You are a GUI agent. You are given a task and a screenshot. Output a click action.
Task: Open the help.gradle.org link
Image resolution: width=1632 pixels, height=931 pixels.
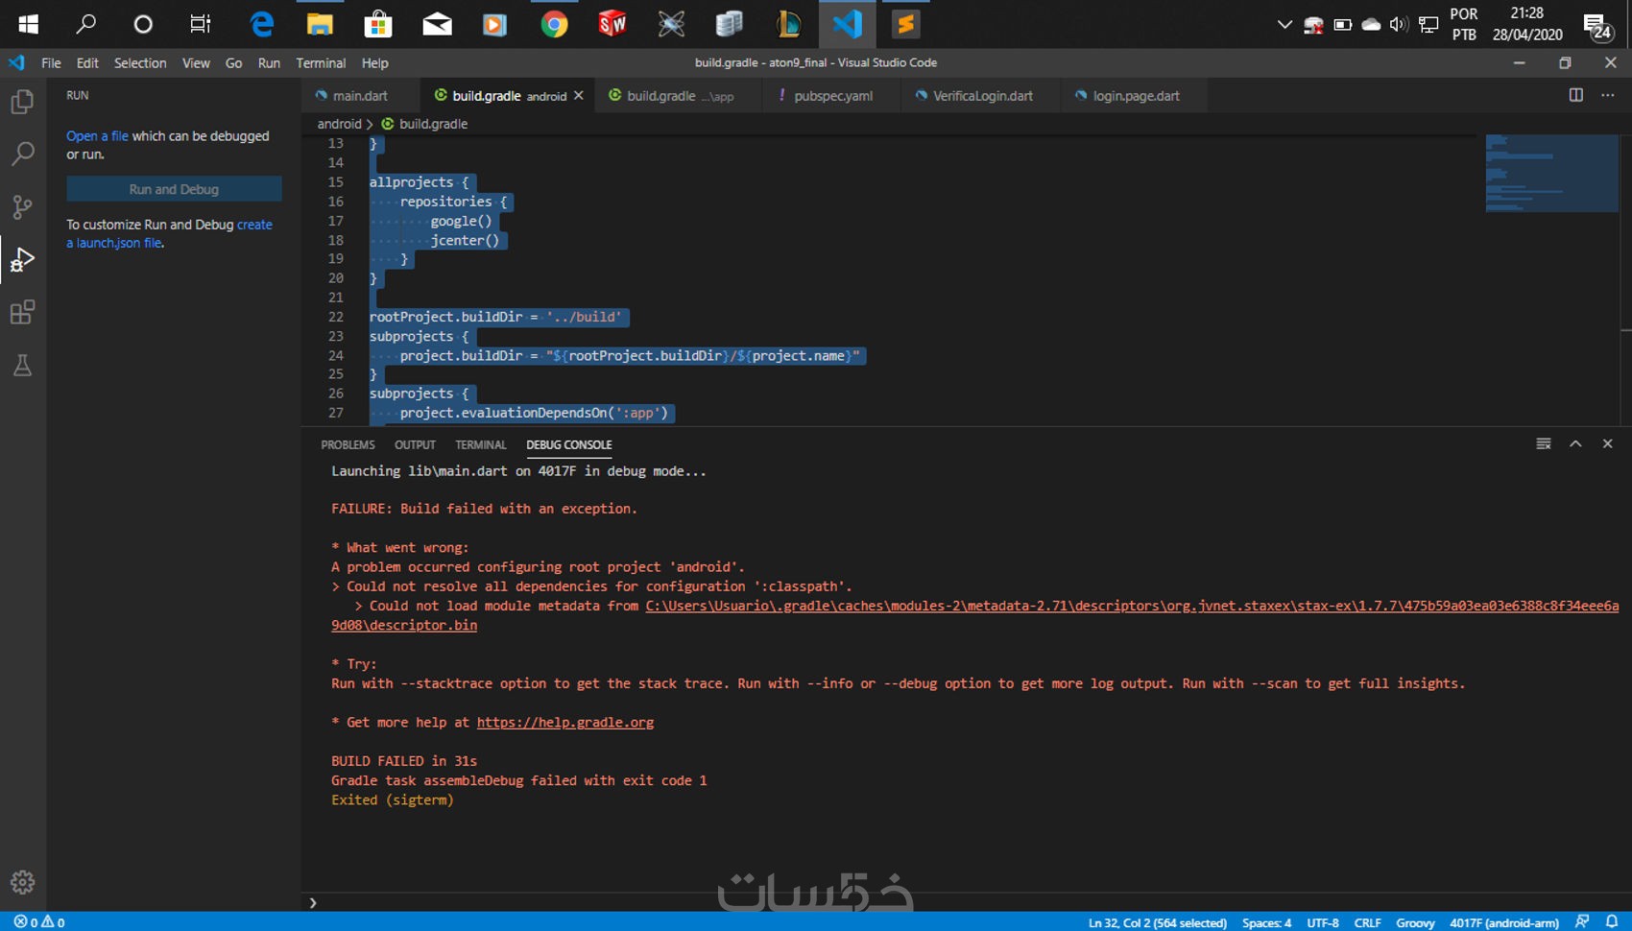pos(564,723)
